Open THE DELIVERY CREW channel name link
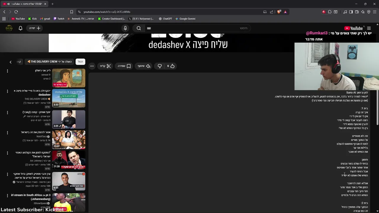Viewport: 379px width, 213px height. pyautogui.click(x=36, y=99)
